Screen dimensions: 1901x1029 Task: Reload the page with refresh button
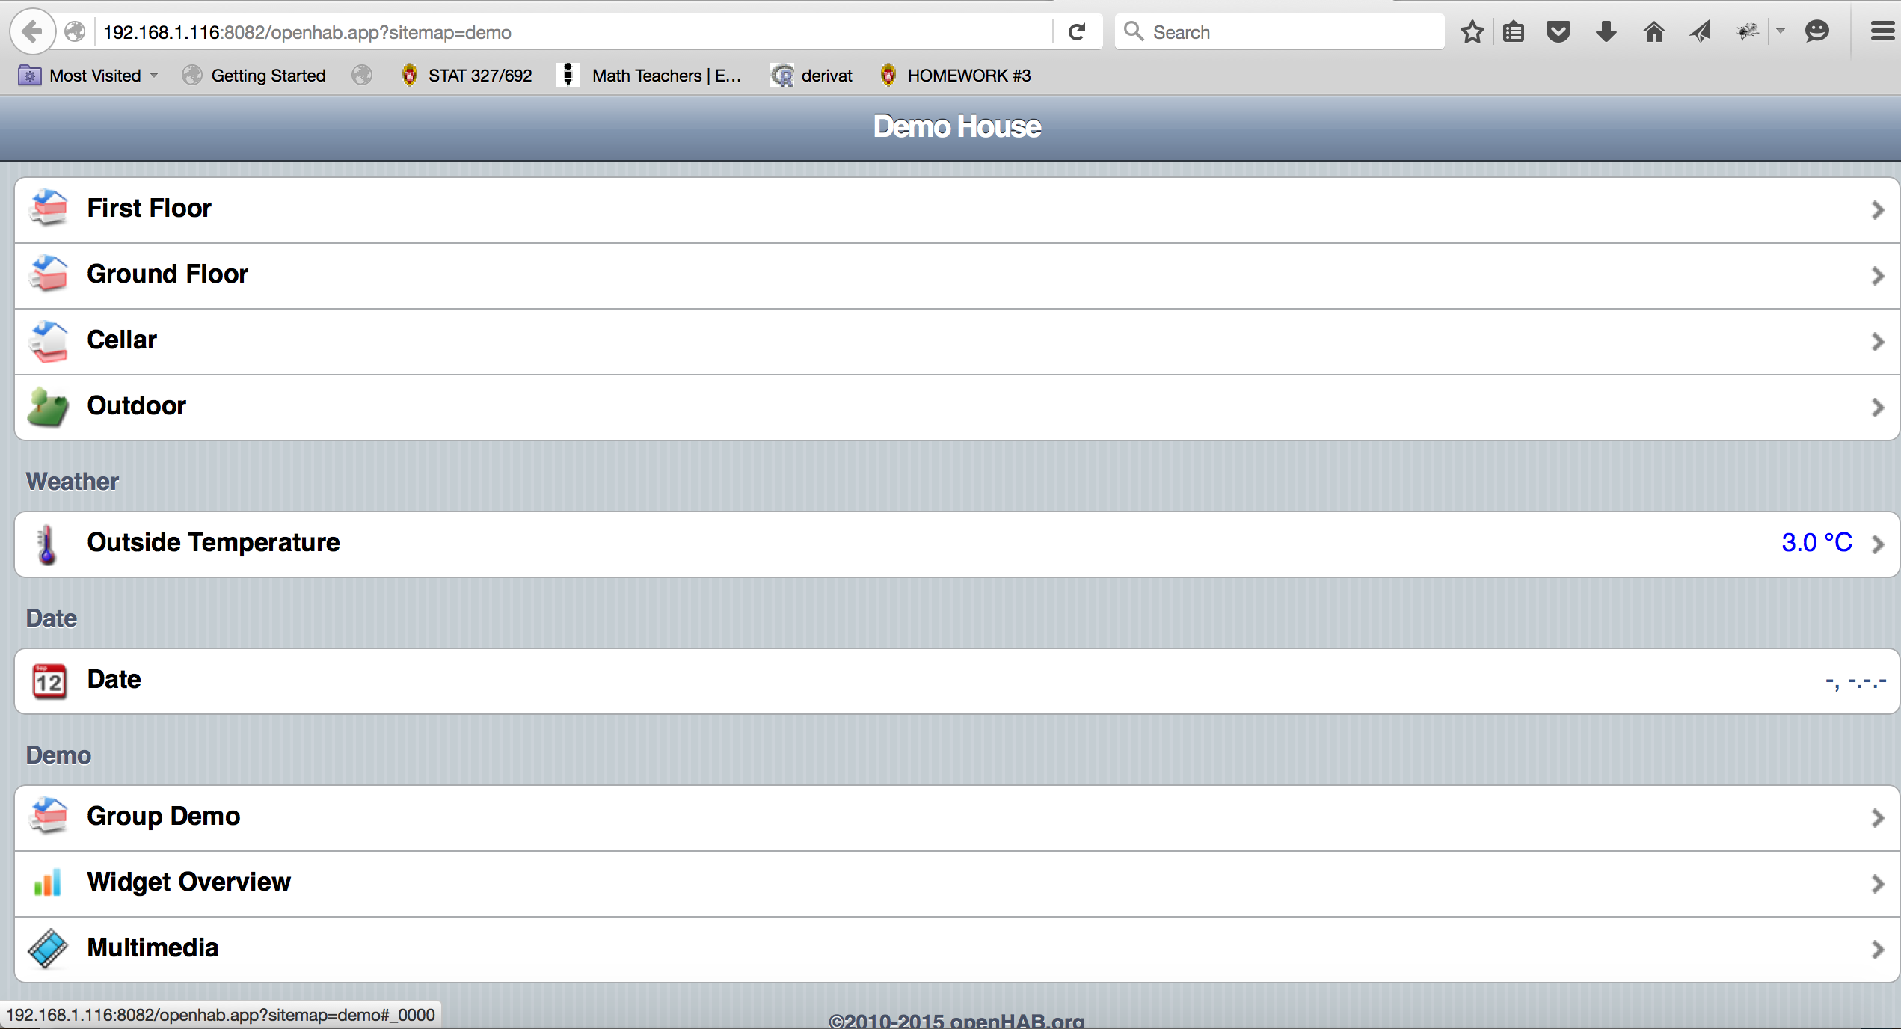(1077, 32)
